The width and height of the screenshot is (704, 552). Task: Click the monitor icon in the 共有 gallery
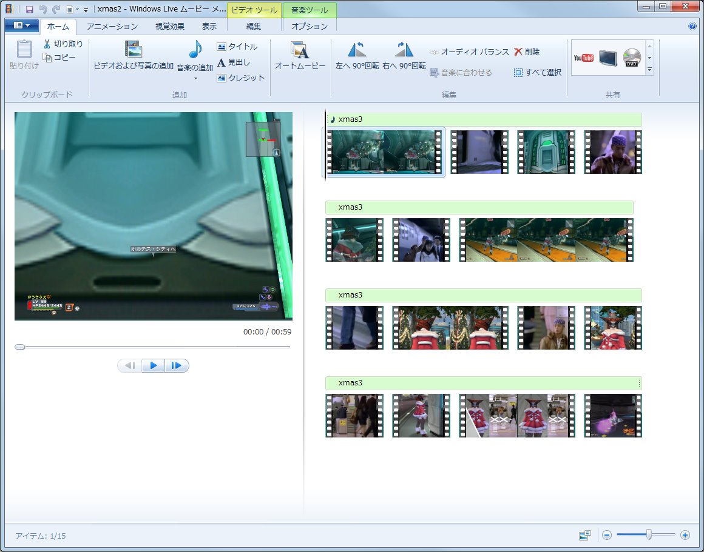(608, 58)
